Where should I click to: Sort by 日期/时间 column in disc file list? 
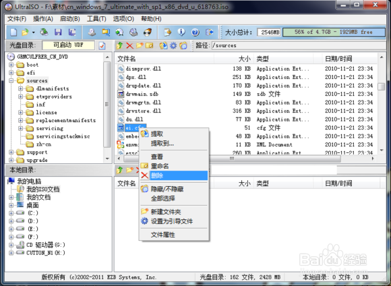click(x=349, y=59)
